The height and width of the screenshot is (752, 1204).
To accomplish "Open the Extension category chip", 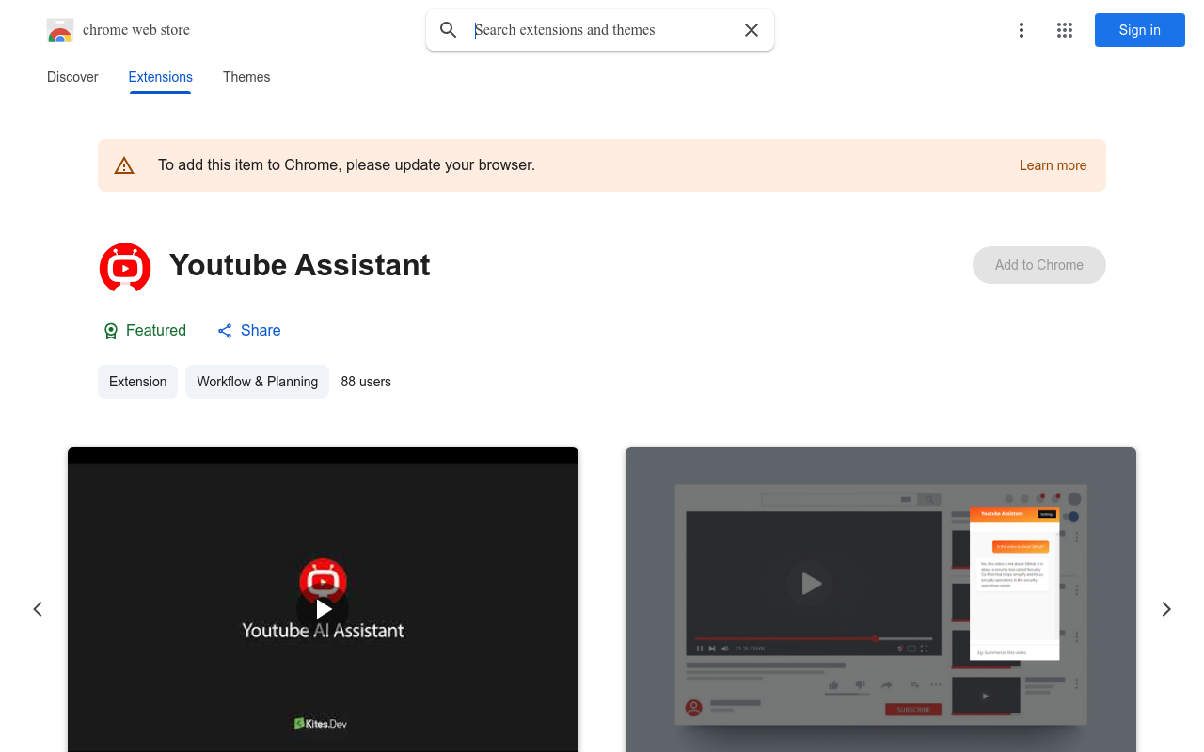I will click(x=137, y=382).
